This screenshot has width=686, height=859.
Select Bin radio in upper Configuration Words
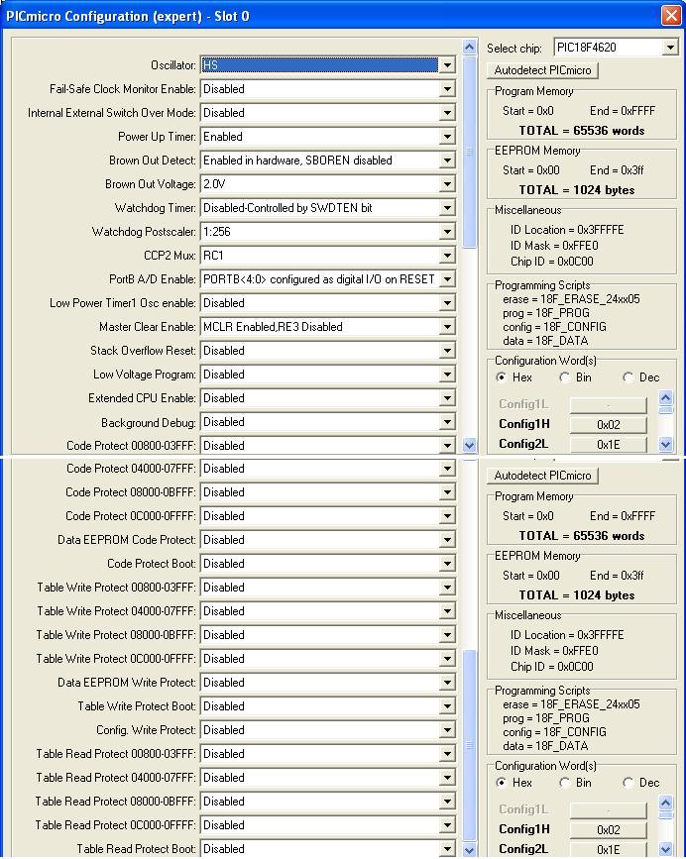[564, 377]
